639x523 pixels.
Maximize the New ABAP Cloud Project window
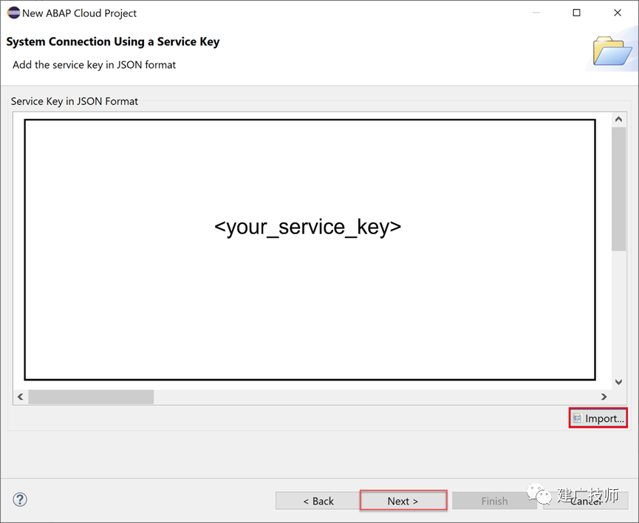(x=576, y=13)
